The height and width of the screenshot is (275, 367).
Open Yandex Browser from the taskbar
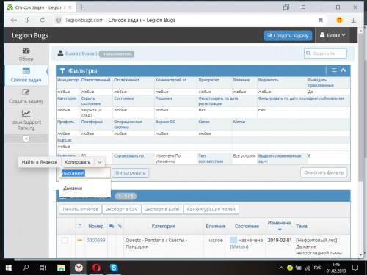click(x=79, y=268)
